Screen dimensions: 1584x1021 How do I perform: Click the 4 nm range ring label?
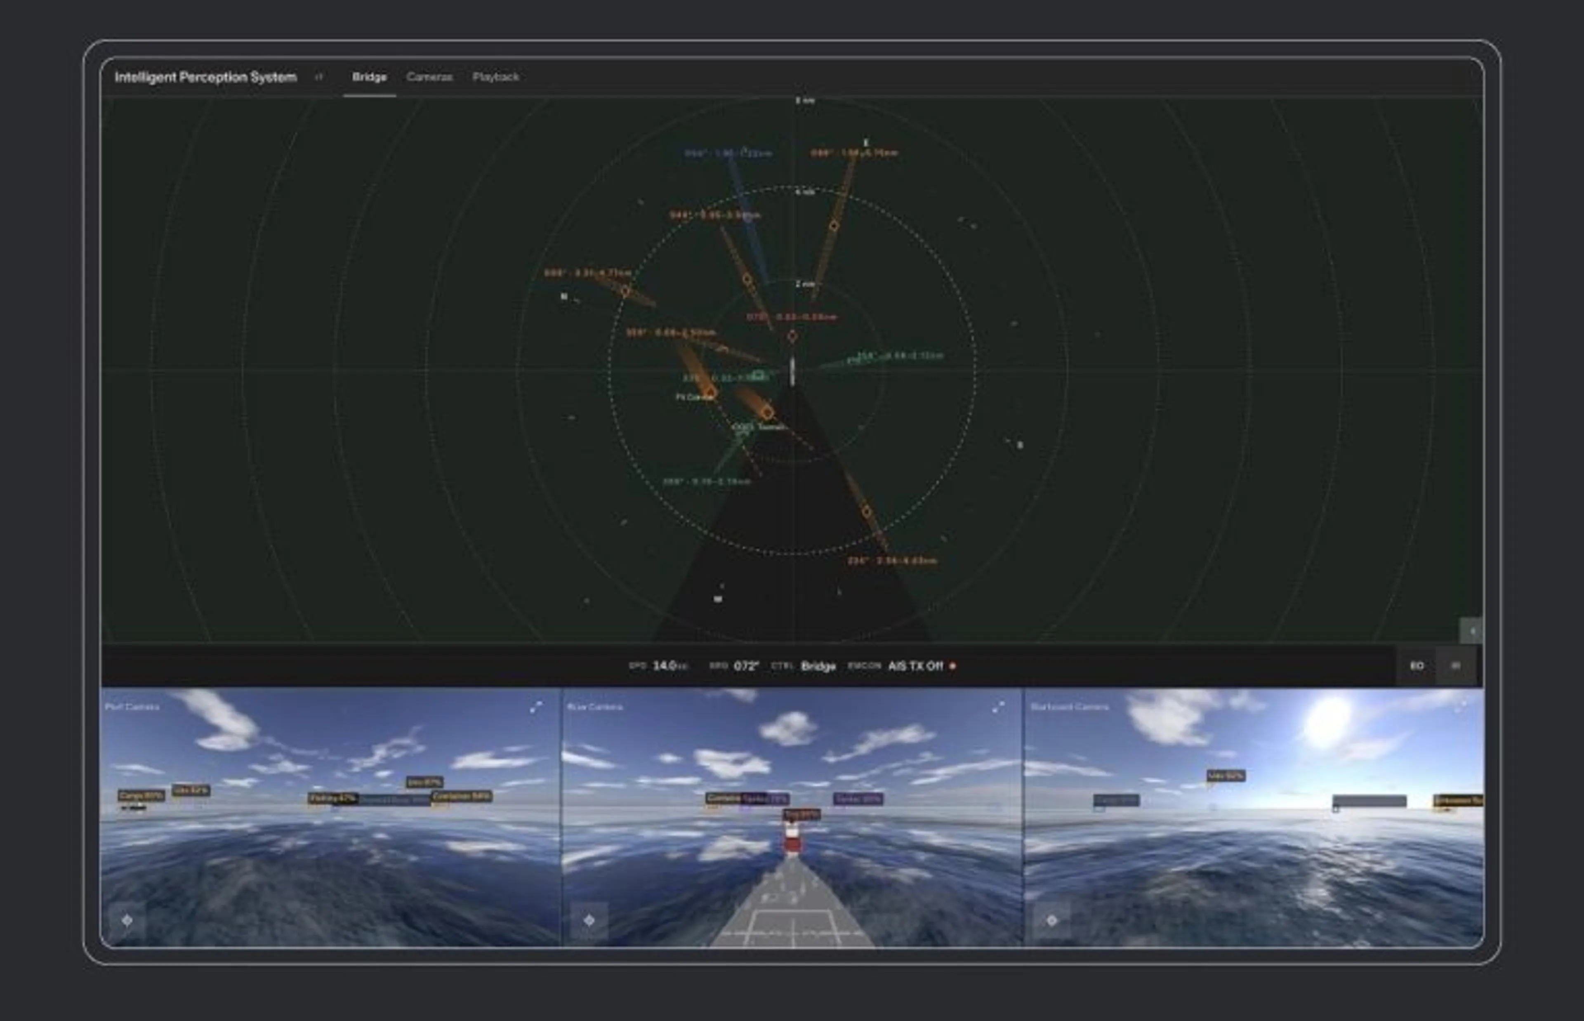click(805, 192)
